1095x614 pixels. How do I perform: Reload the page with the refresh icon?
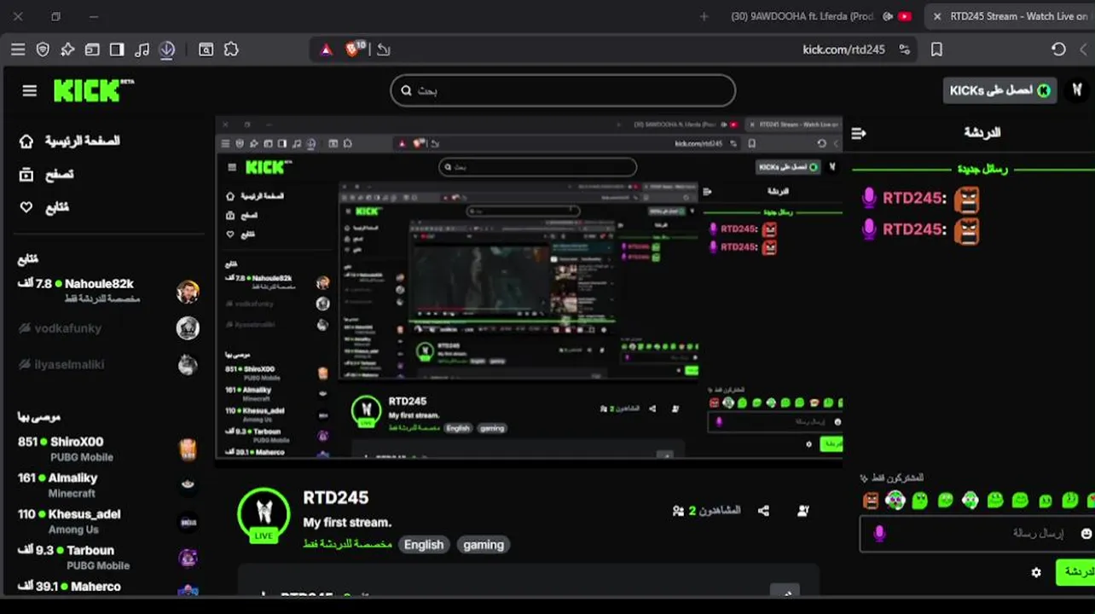pyautogui.click(x=1058, y=49)
